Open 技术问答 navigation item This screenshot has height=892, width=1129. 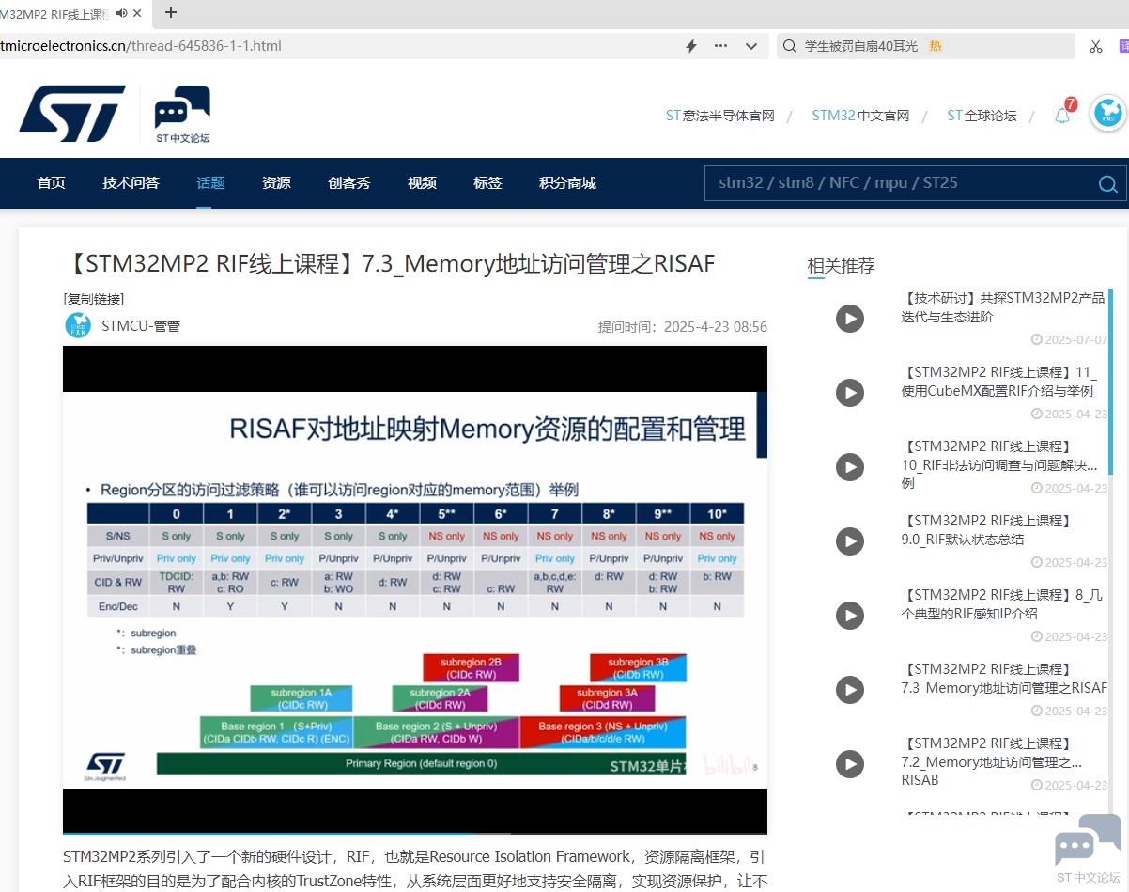click(131, 183)
